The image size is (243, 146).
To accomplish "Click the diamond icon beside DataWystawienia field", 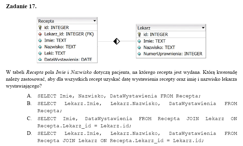I will (40, 59).
